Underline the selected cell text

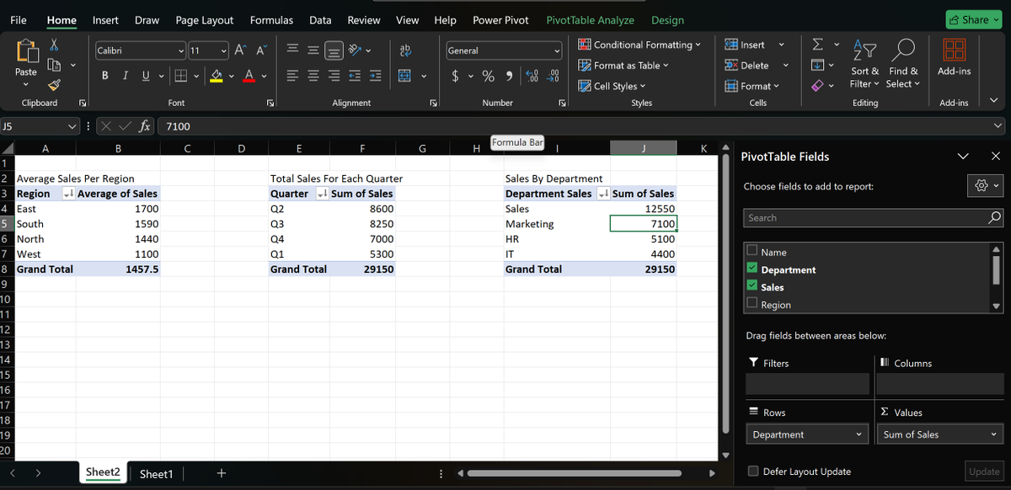(145, 76)
